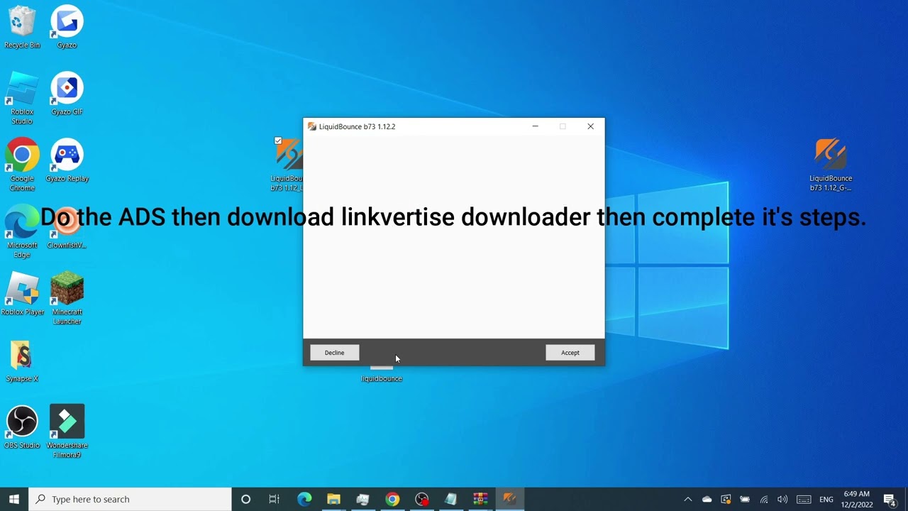Open Microsoft Edge from the taskbar
908x511 pixels.
(304, 499)
